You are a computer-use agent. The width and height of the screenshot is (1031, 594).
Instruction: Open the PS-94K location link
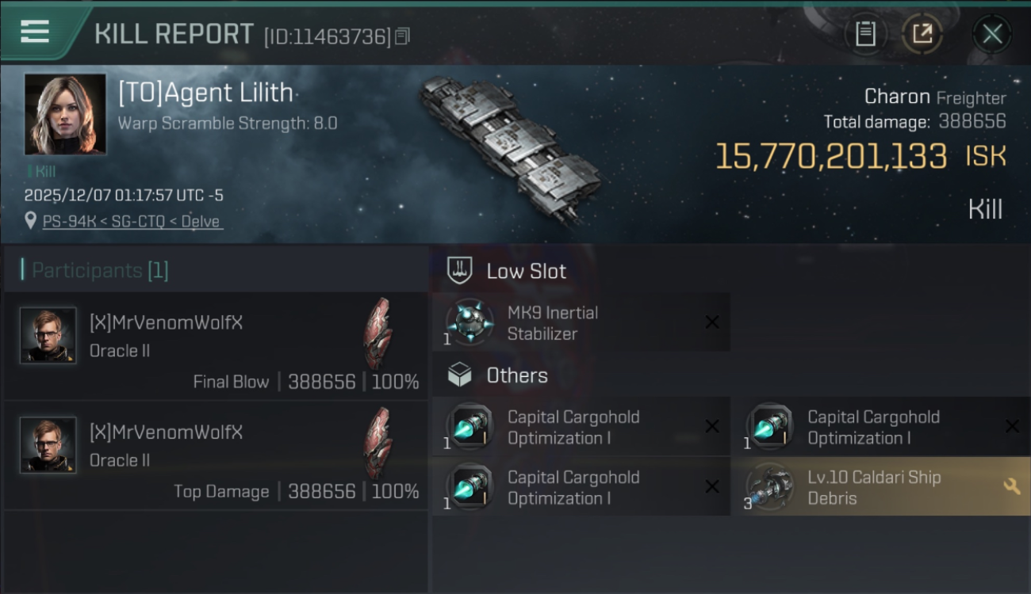tap(132, 222)
